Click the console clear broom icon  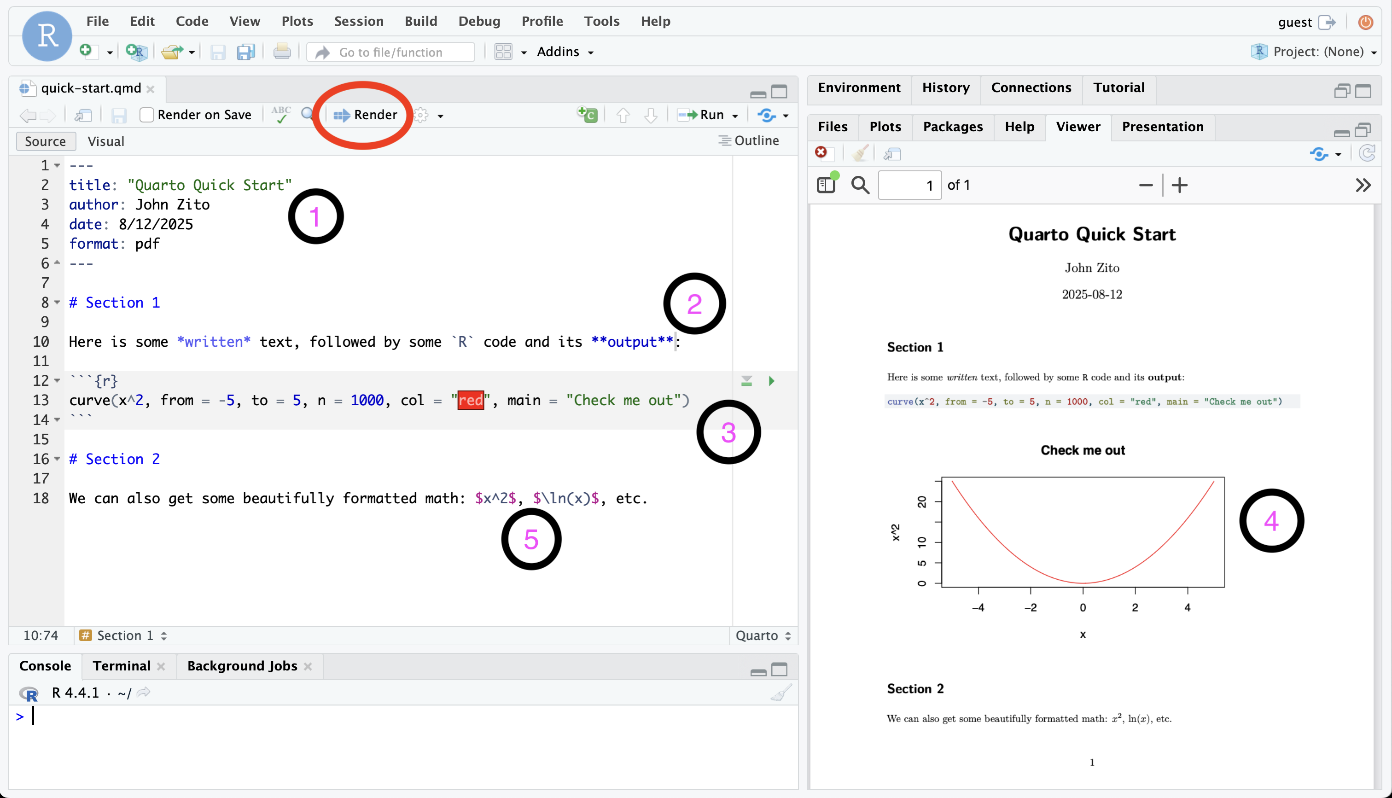point(781,693)
